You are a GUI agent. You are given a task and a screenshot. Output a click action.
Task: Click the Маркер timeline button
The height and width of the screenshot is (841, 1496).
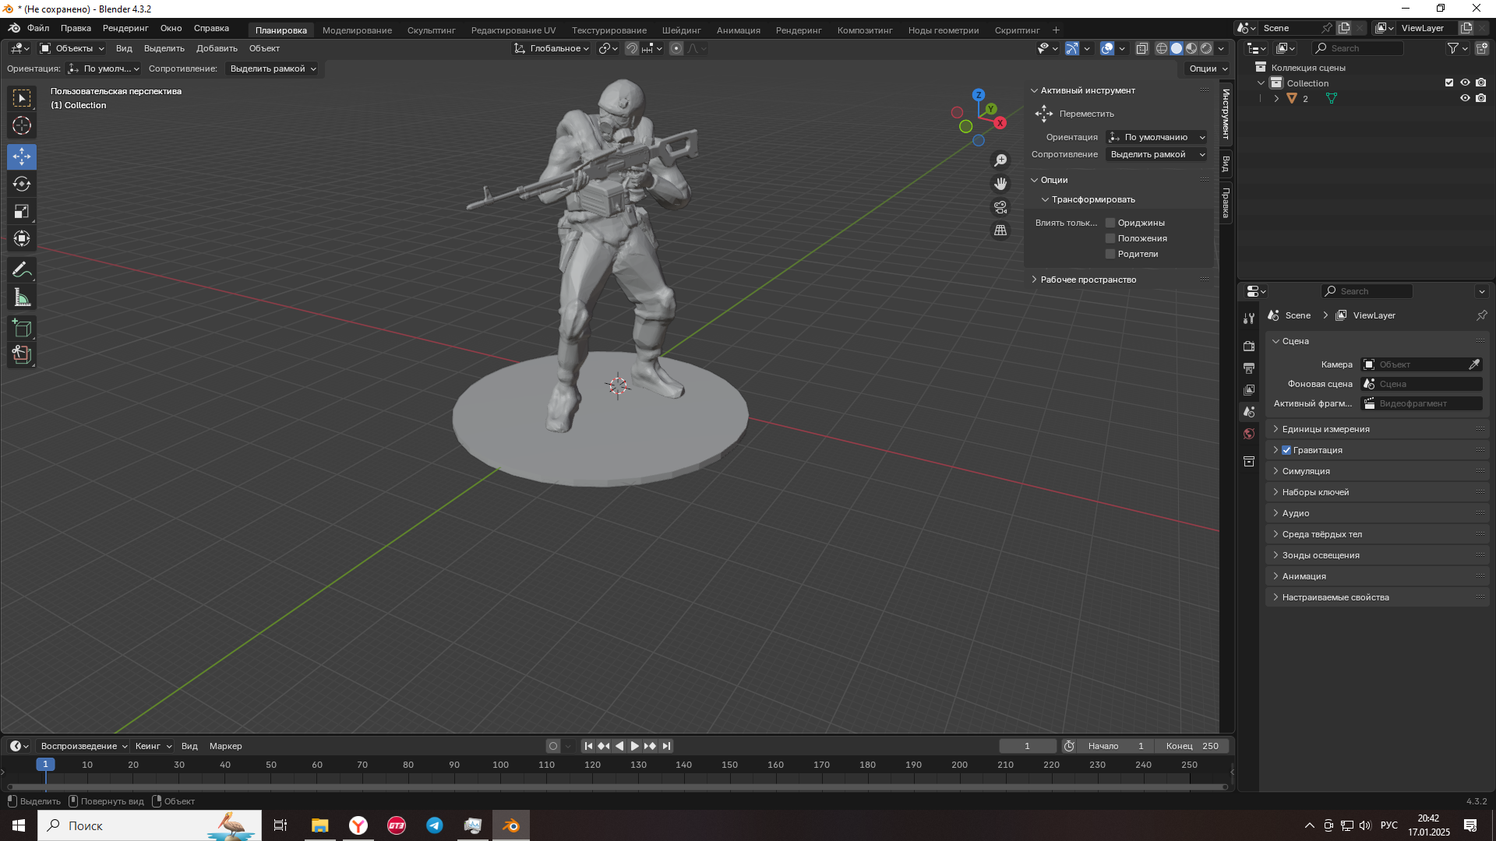(x=225, y=746)
